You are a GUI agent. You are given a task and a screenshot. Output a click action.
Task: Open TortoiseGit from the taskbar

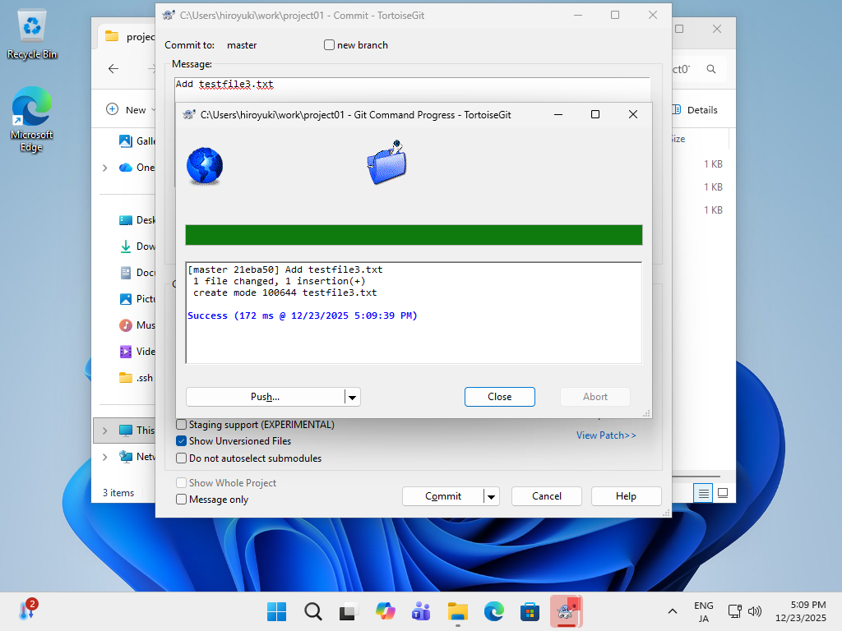[x=565, y=610]
